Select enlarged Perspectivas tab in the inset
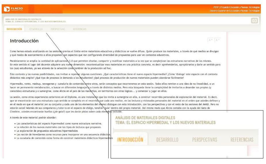Viewport: 266px width, 164px height. pos(205,140)
